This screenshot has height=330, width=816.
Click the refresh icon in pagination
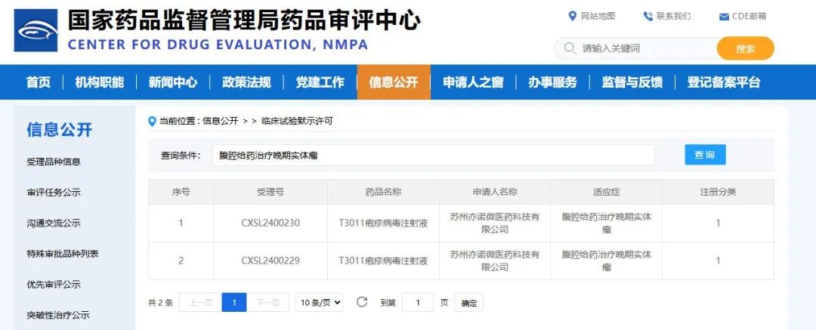point(362,302)
